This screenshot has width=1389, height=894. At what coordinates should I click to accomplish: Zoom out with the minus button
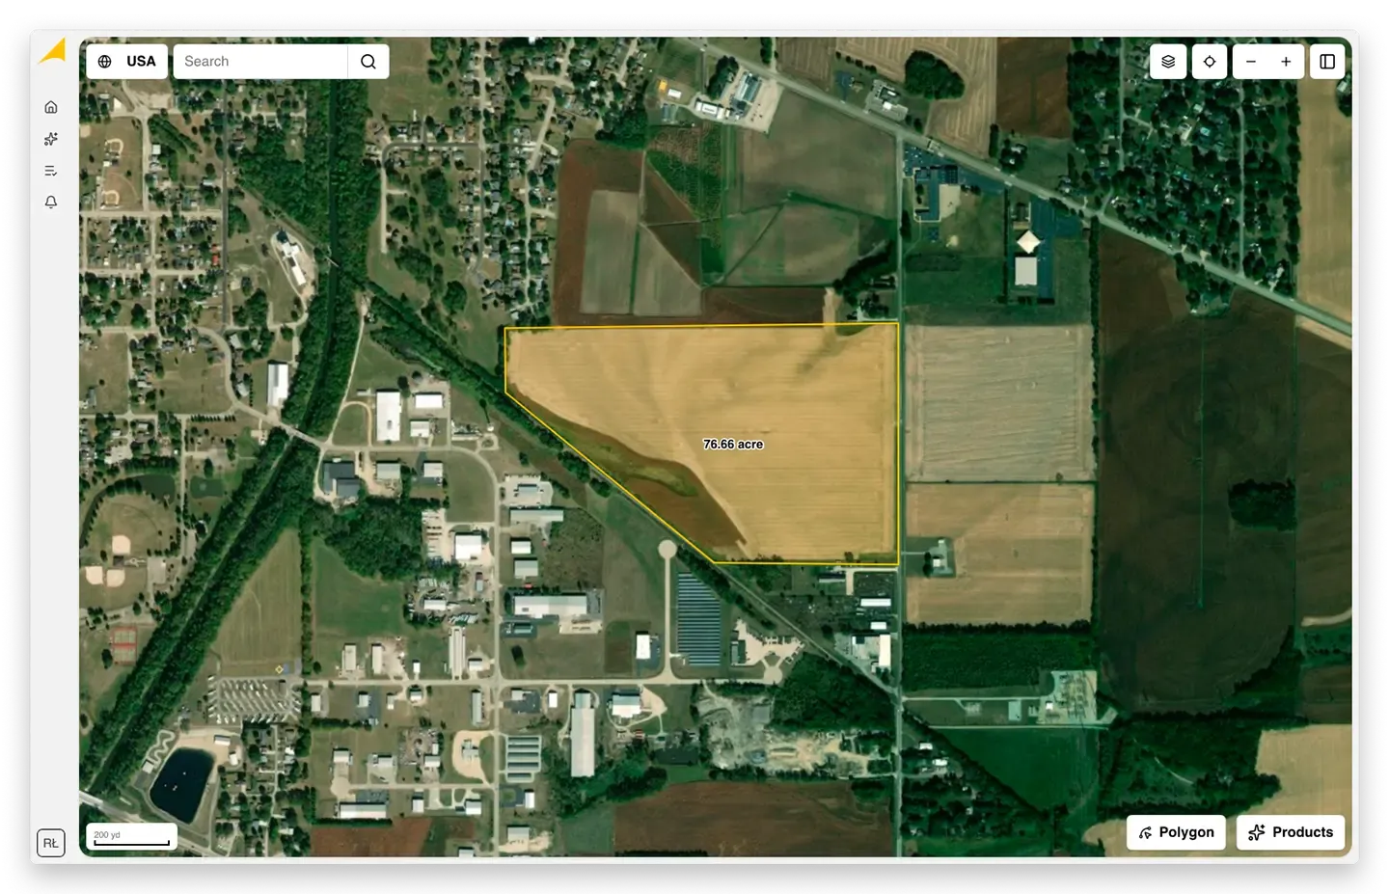pyautogui.click(x=1251, y=61)
